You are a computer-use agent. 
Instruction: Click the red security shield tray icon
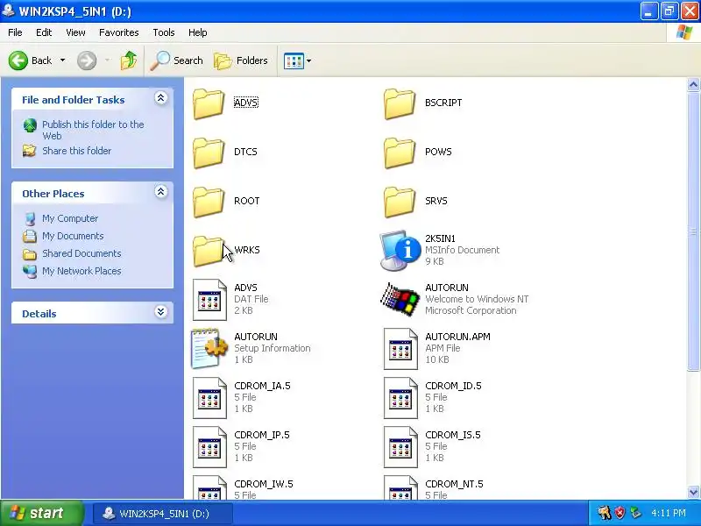(620, 513)
